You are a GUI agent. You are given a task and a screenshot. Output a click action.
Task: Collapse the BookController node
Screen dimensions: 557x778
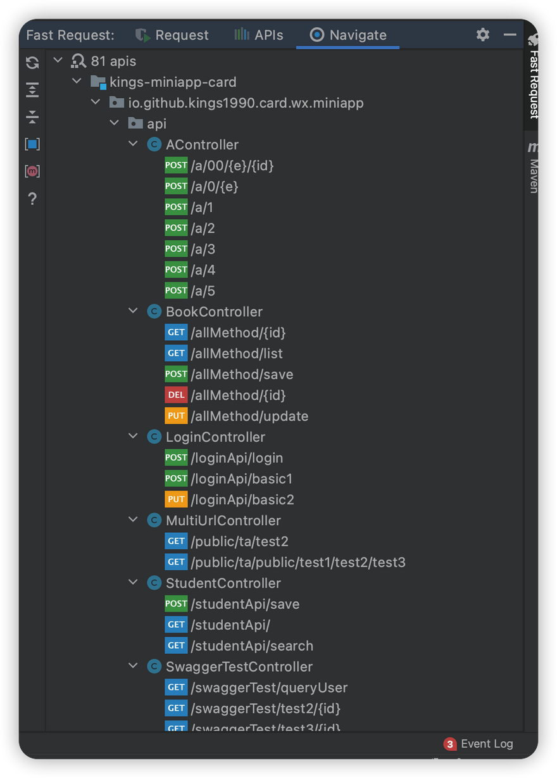coord(133,311)
